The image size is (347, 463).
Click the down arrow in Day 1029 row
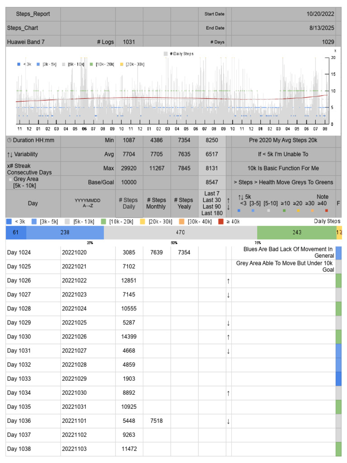(228, 323)
